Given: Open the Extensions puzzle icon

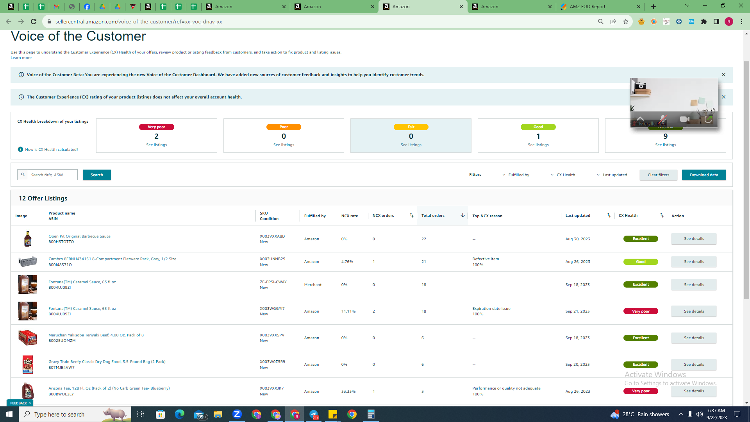Looking at the screenshot, I should [x=704, y=21].
